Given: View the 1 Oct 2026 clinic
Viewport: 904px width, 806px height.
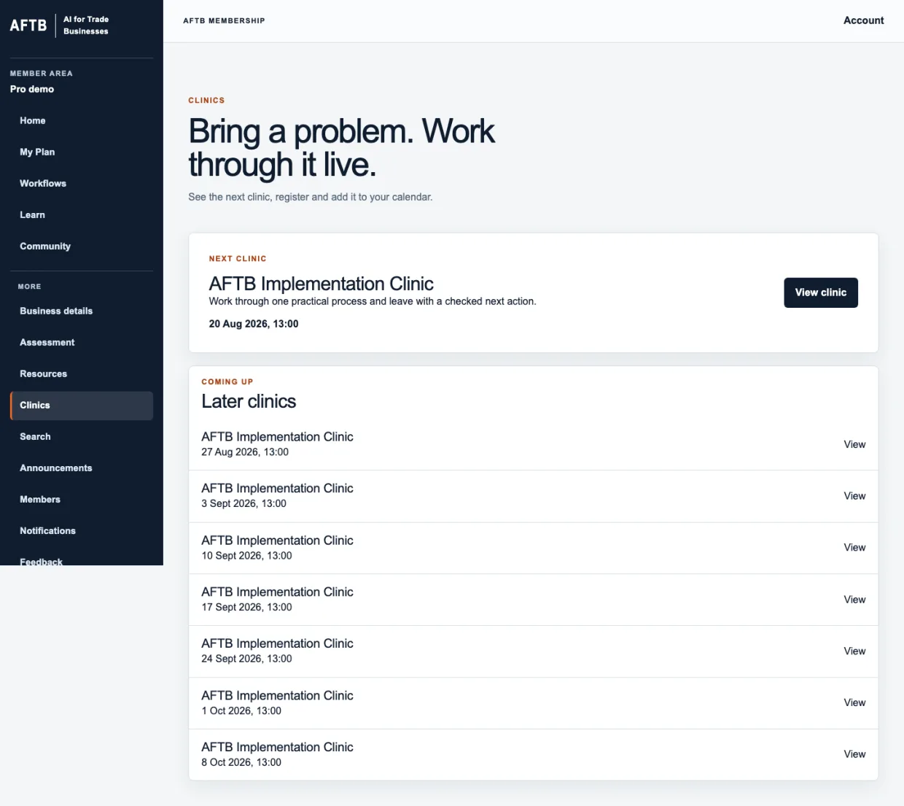Looking at the screenshot, I should [854, 702].
